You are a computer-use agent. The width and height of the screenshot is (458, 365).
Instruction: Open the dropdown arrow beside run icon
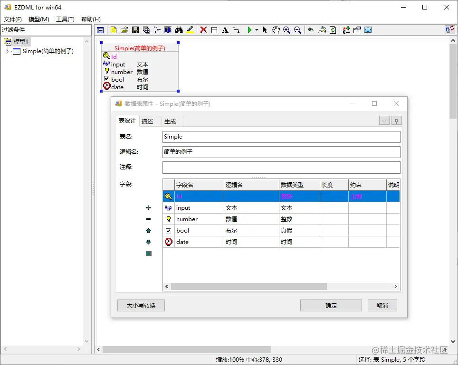click(x=257, y=30)
